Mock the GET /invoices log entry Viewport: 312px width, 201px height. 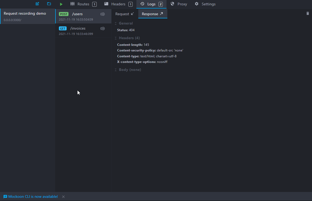point(103,29)
